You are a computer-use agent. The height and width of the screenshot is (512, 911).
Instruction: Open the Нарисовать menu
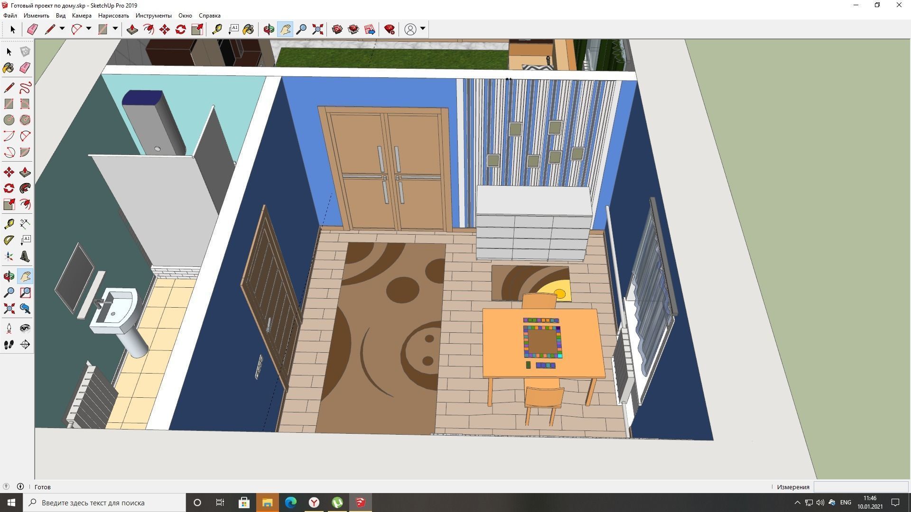coord(113,16)
